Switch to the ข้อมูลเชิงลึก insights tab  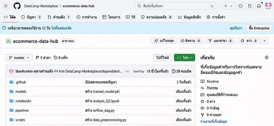189,17
